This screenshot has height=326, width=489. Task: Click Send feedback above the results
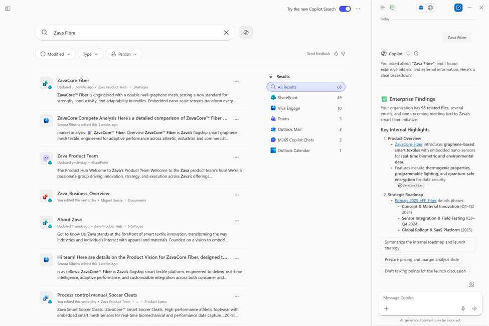[318, 53]
